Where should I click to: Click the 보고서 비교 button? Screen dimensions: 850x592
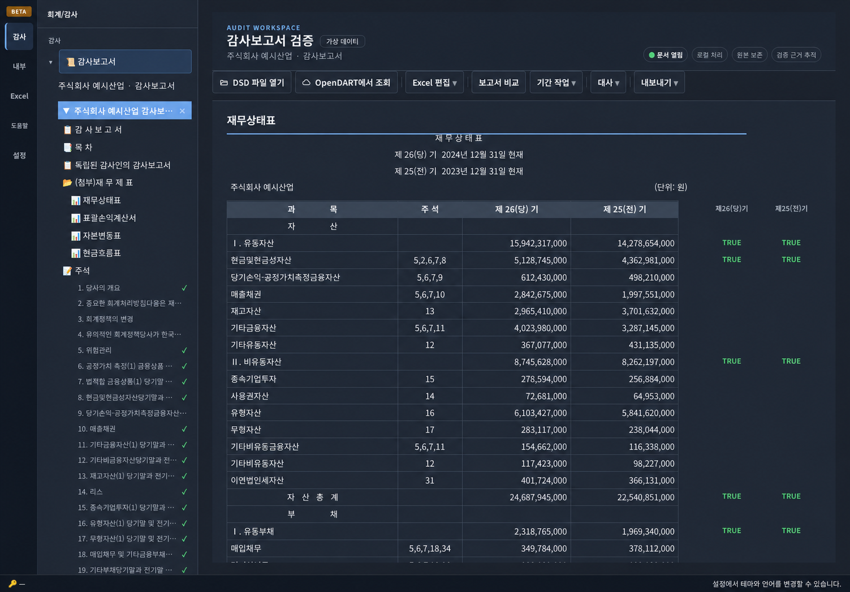click(x=498, y=83)
